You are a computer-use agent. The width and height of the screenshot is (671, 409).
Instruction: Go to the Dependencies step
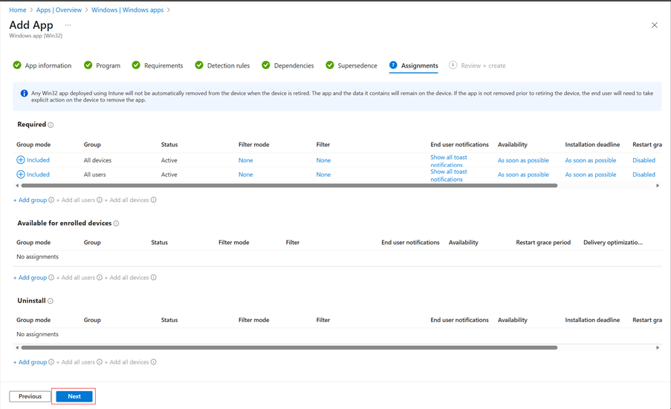[288, 65]
